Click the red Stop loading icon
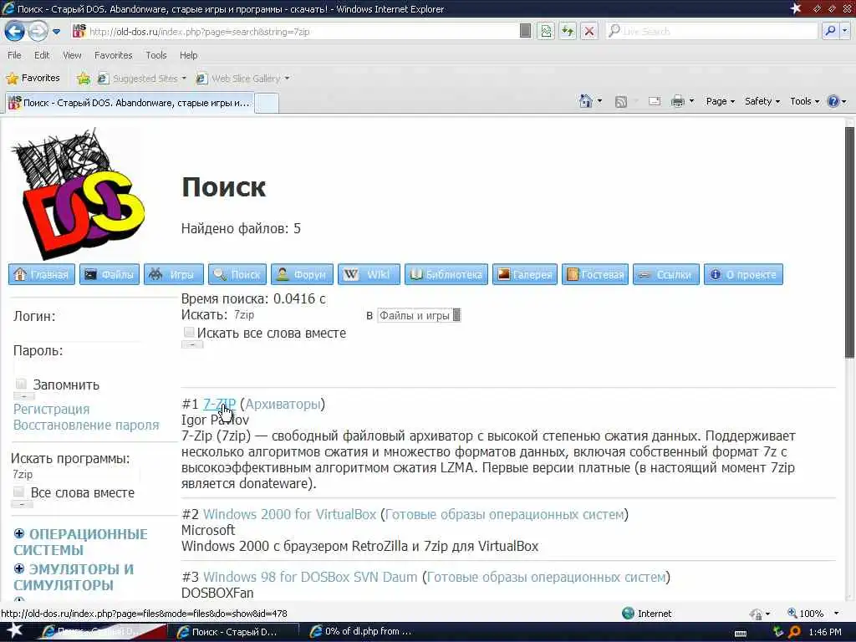 point(589,31)
